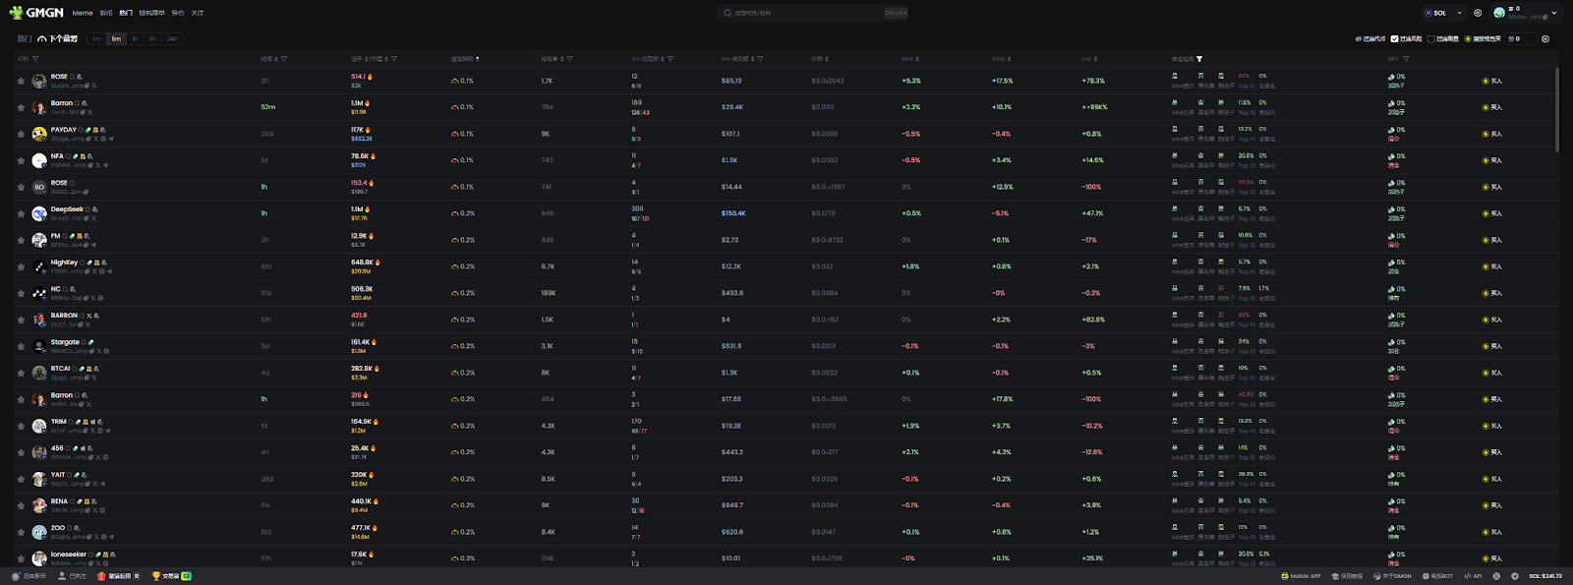Uncheck the checked risk filter checkbox
The image size is (1573, 585).
1394,39
